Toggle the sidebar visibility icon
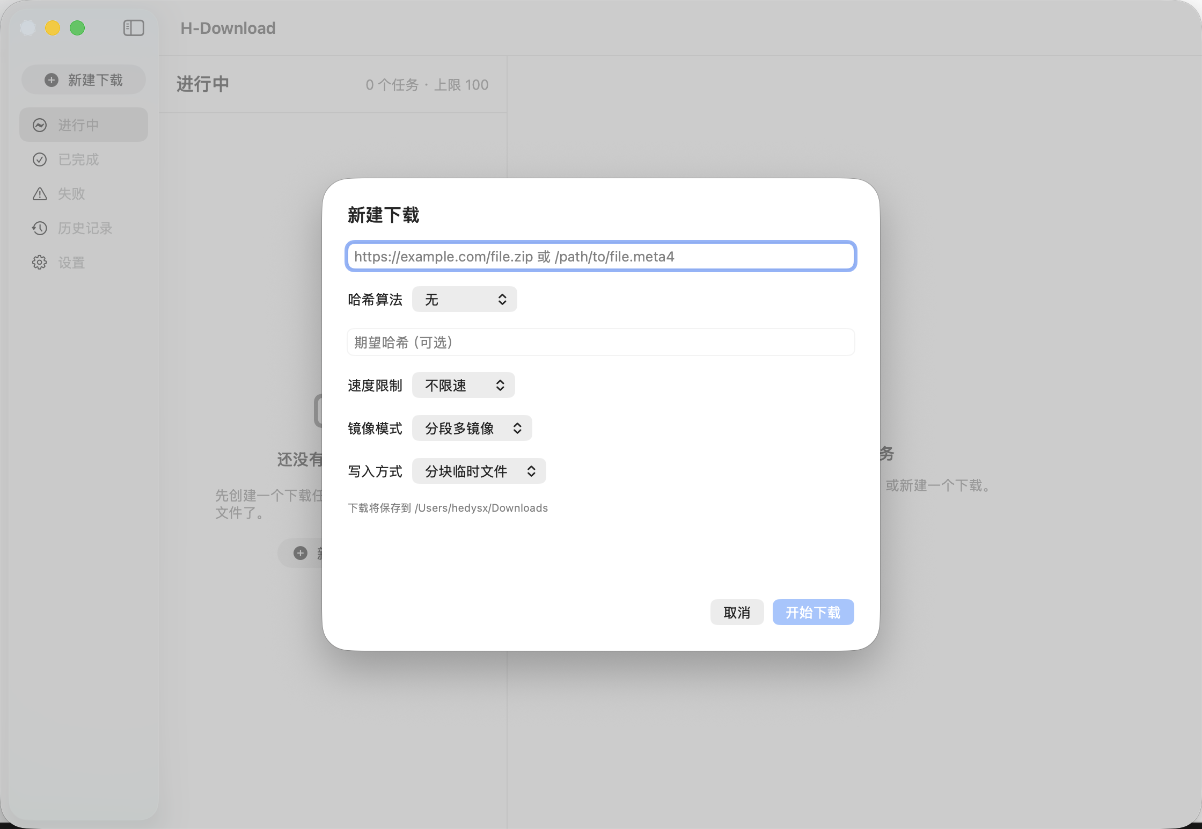 (134, 28)
